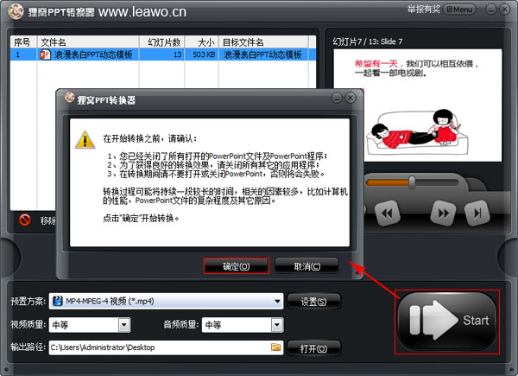This screenshot has width=518, height=376.
Task: Close the main converter window
Action: pyautogui.click(x=504, y=10)
